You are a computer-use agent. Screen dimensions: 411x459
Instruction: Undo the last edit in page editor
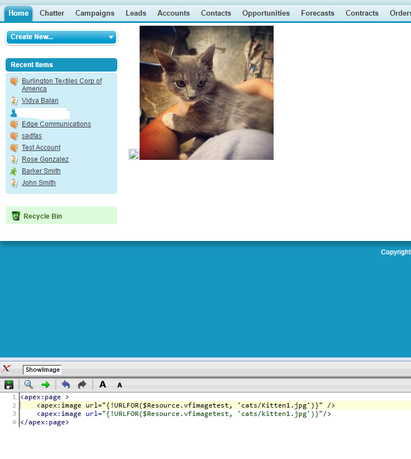[66, 385]
